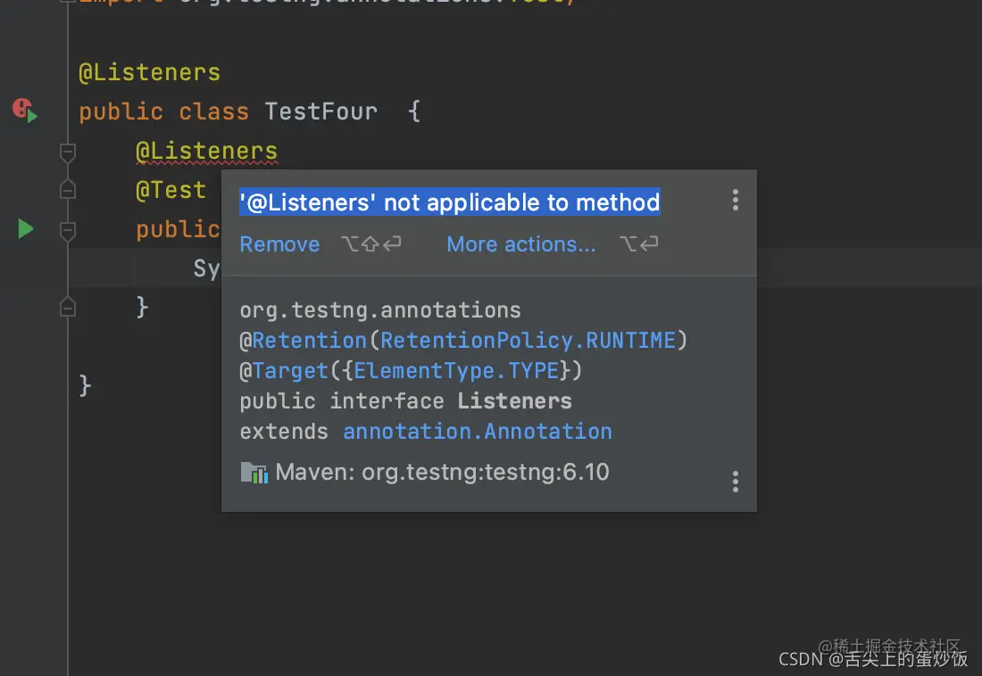Open the More actions... link
The image size is (982, 676).
pos(521,244)
